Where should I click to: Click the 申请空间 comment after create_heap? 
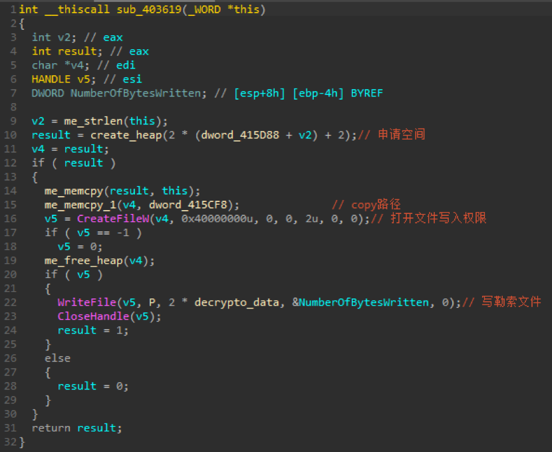(401, 135)
